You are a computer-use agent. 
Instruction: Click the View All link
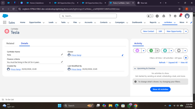tap(184, 62)
